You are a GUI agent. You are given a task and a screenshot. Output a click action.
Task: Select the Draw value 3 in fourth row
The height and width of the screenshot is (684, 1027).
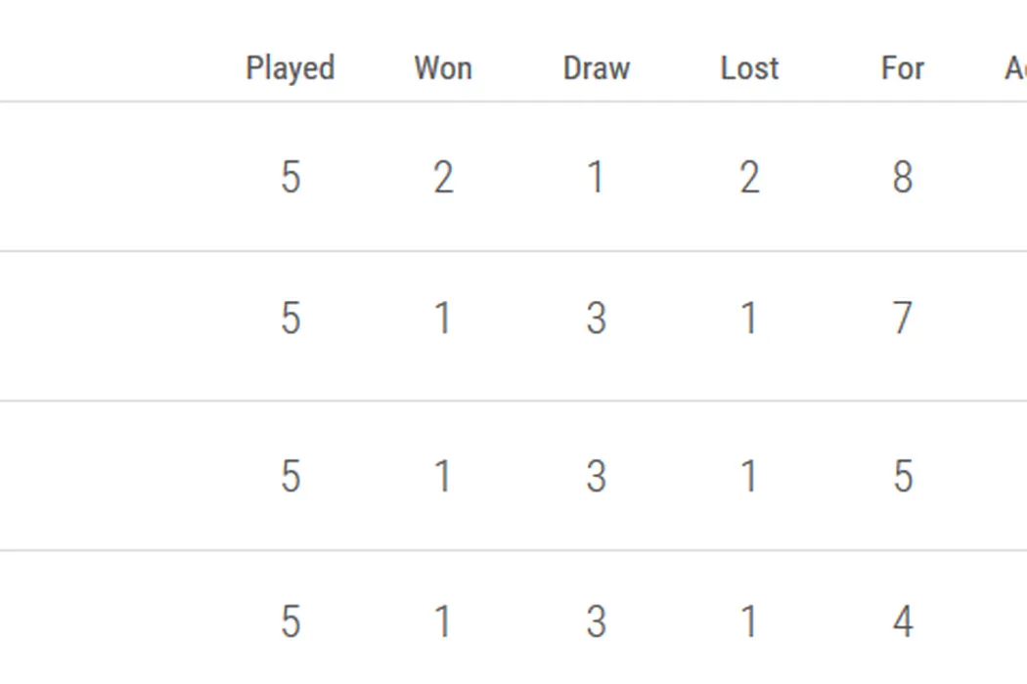[x=596, y=621]
